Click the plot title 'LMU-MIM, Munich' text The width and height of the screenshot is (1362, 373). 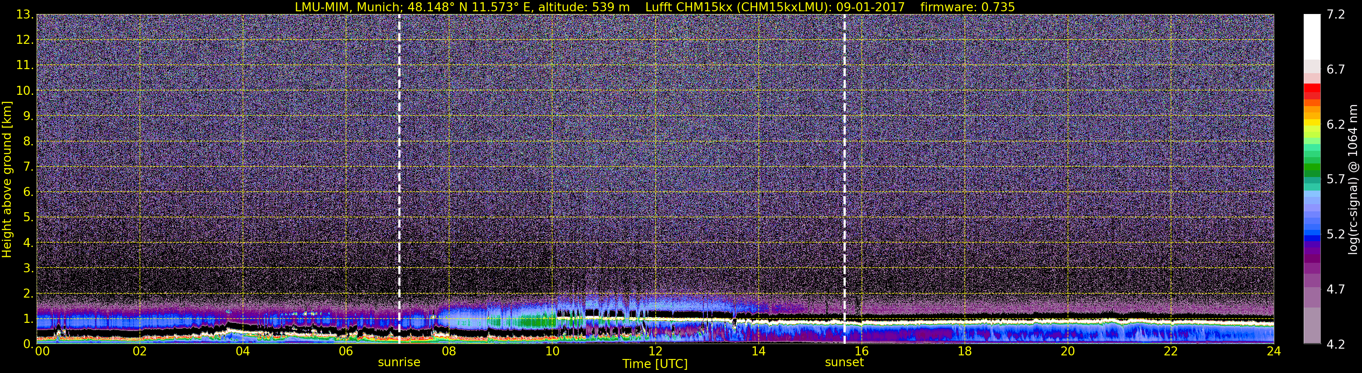(348, 7)
